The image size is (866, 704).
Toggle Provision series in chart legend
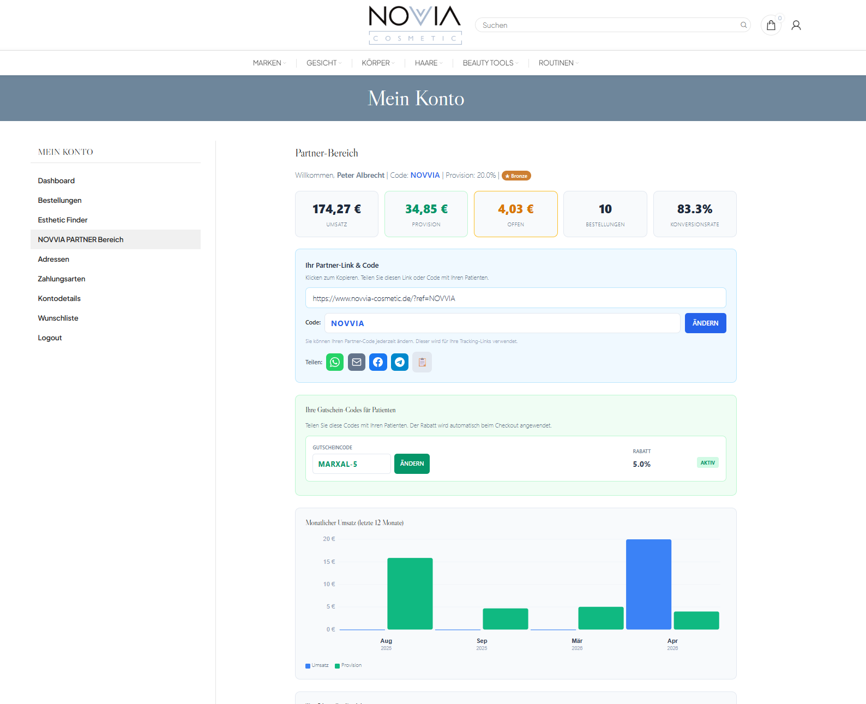pos(348,665)
